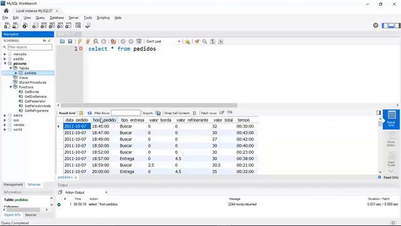
Task: Toggle the result side panel
Action: (378, 112)
